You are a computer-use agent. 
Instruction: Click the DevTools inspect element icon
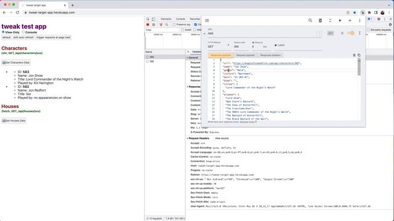click(148, 19)
